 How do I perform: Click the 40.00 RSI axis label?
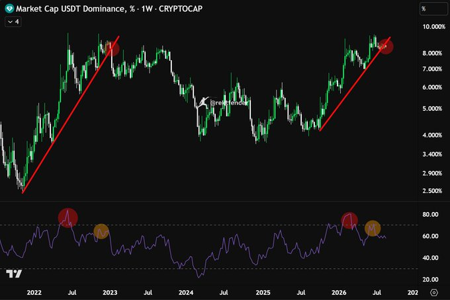[431, 258]
